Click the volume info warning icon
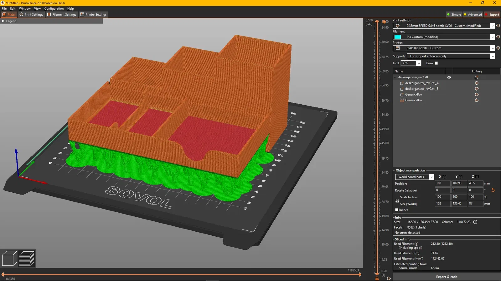The image size is (501, 281). click(475, 222)
